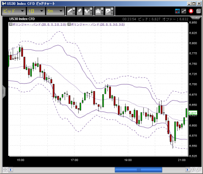Viewport: 203px width, 174px height.
Task: Click the 00:23:54 clock text
Action: point(129,19)
